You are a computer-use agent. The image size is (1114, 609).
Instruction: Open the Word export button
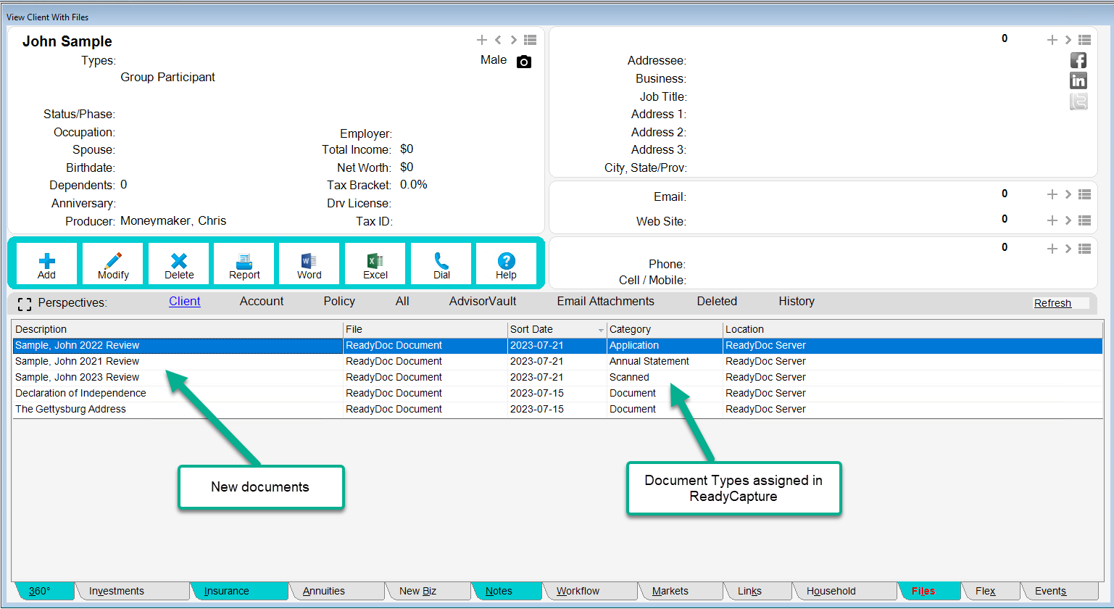pos(309,265)
